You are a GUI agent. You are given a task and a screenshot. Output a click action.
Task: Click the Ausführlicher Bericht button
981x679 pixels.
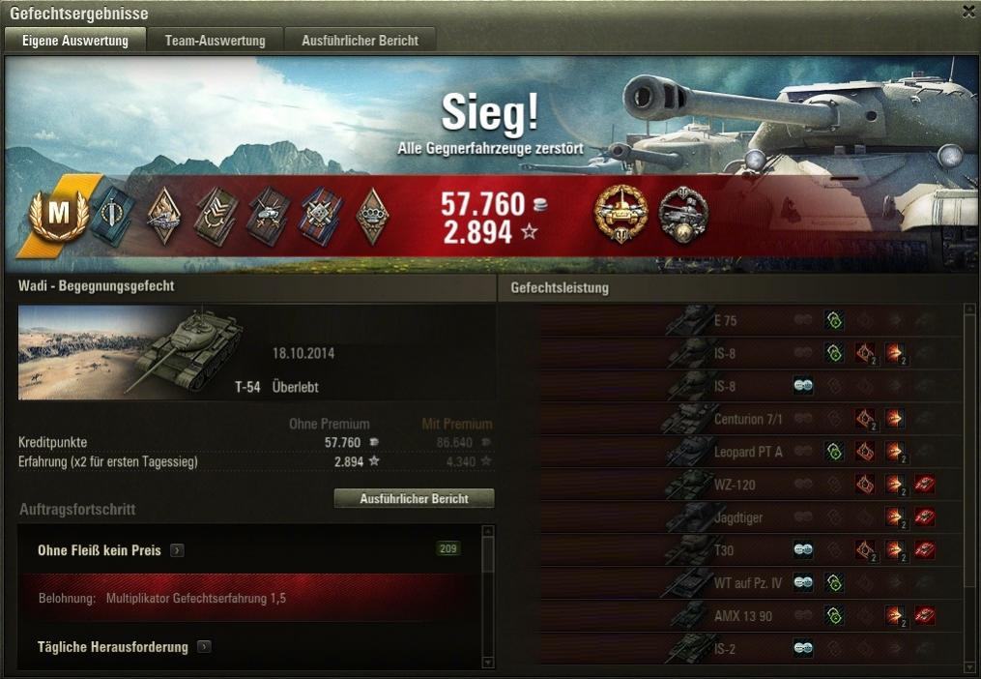[415, 498]
